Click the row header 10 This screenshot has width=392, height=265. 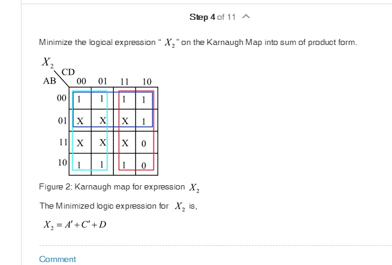[62, 162]
